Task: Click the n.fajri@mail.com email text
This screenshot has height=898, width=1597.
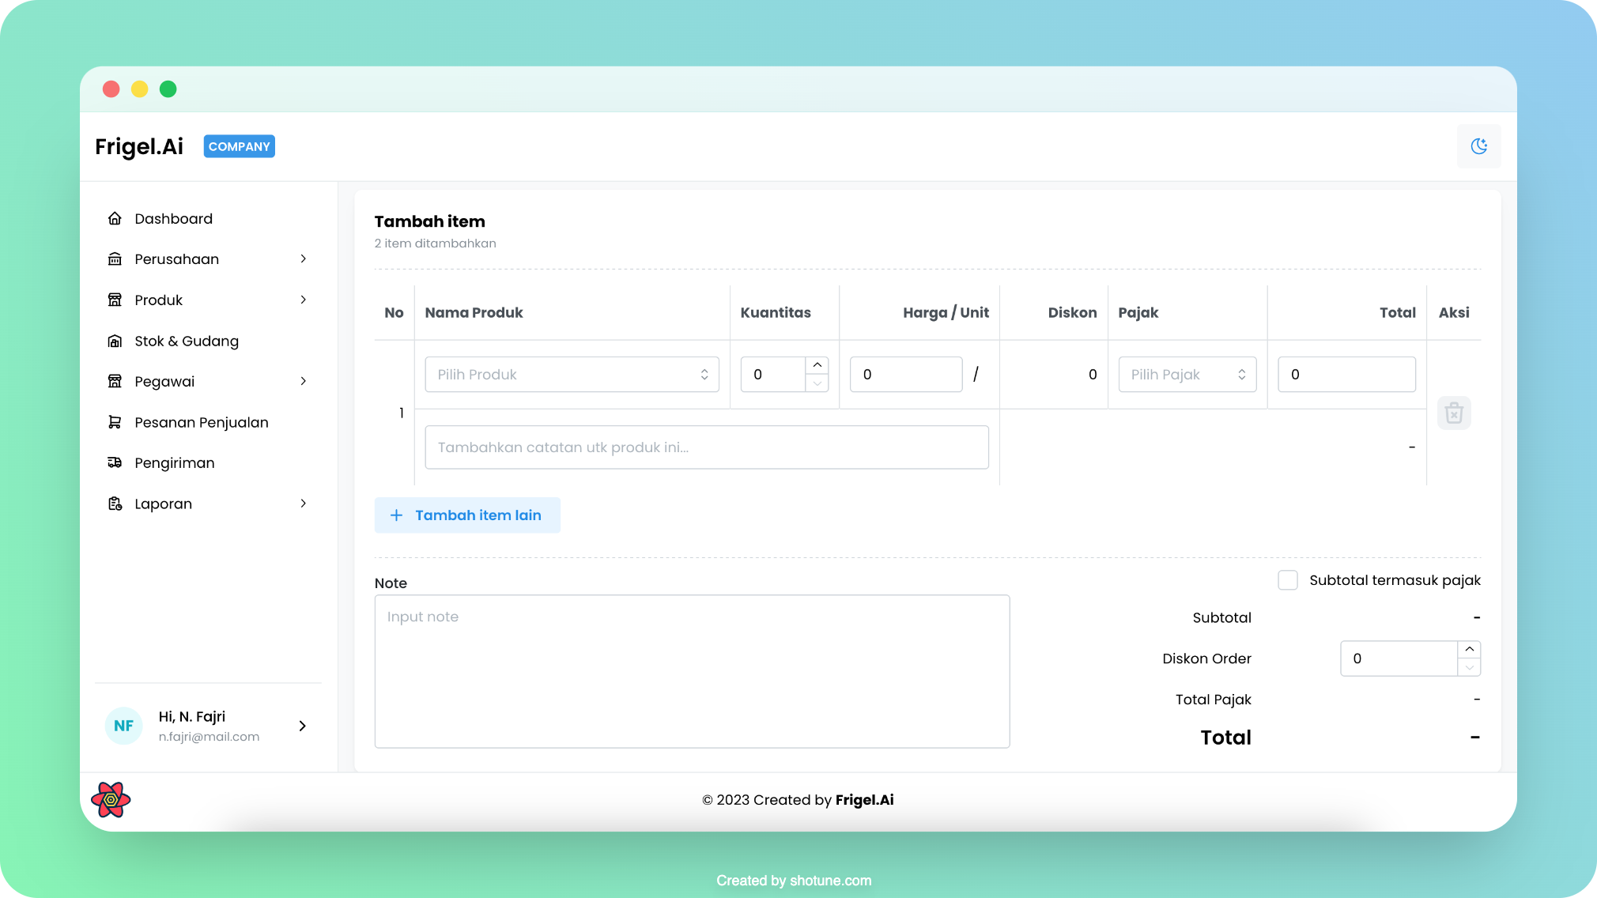Action: [x=209, y=737]
